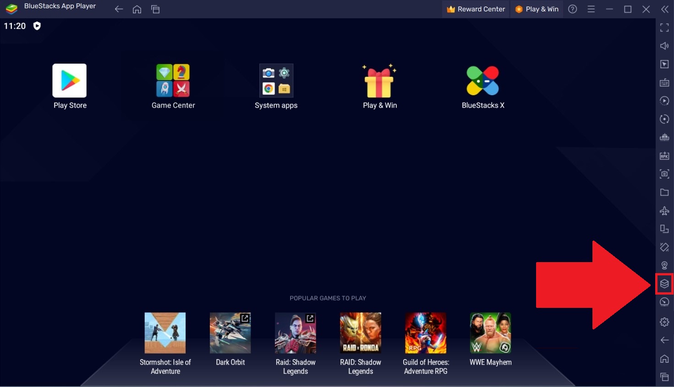Take a screenshot with the camera icon
This screenshot has height=387, width=674.
pos(664,174)
